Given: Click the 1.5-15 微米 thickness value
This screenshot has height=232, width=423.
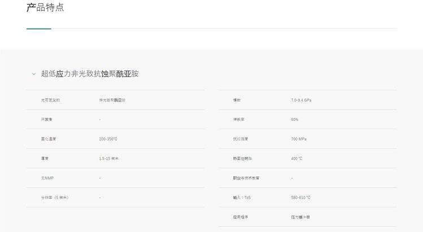Looking at the screenshot, I should pos(108,159).
